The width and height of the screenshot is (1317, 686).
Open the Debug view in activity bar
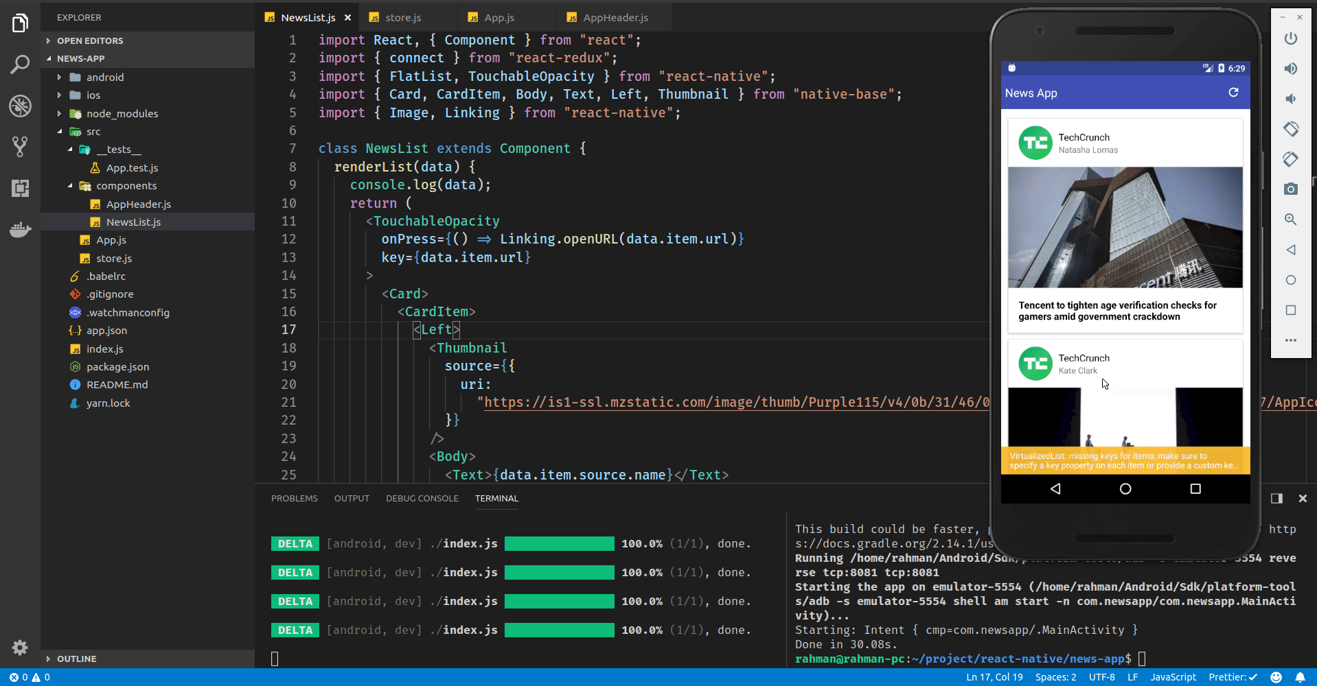[x=21, y=106]
